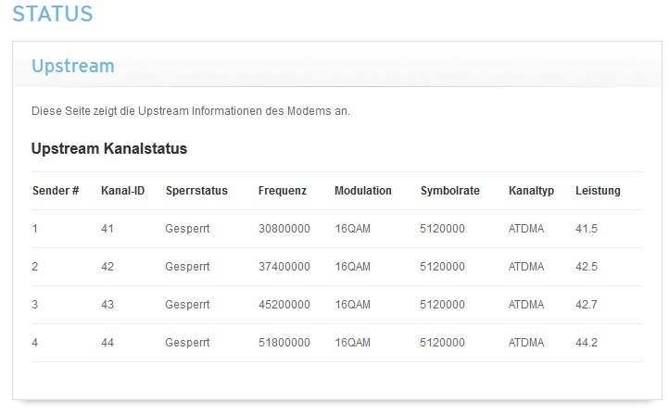The width and height of the screenshot is (669, 415).
Task: Select the Symbolrate column header
Action: [449, 191]
